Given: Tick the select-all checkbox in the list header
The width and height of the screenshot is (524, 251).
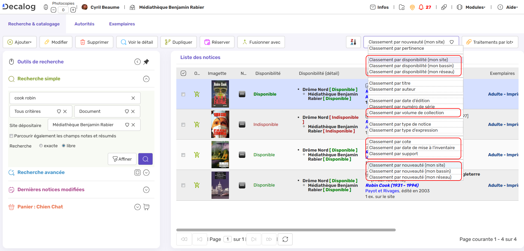Looking at the screenshot, I should point(183,73).
